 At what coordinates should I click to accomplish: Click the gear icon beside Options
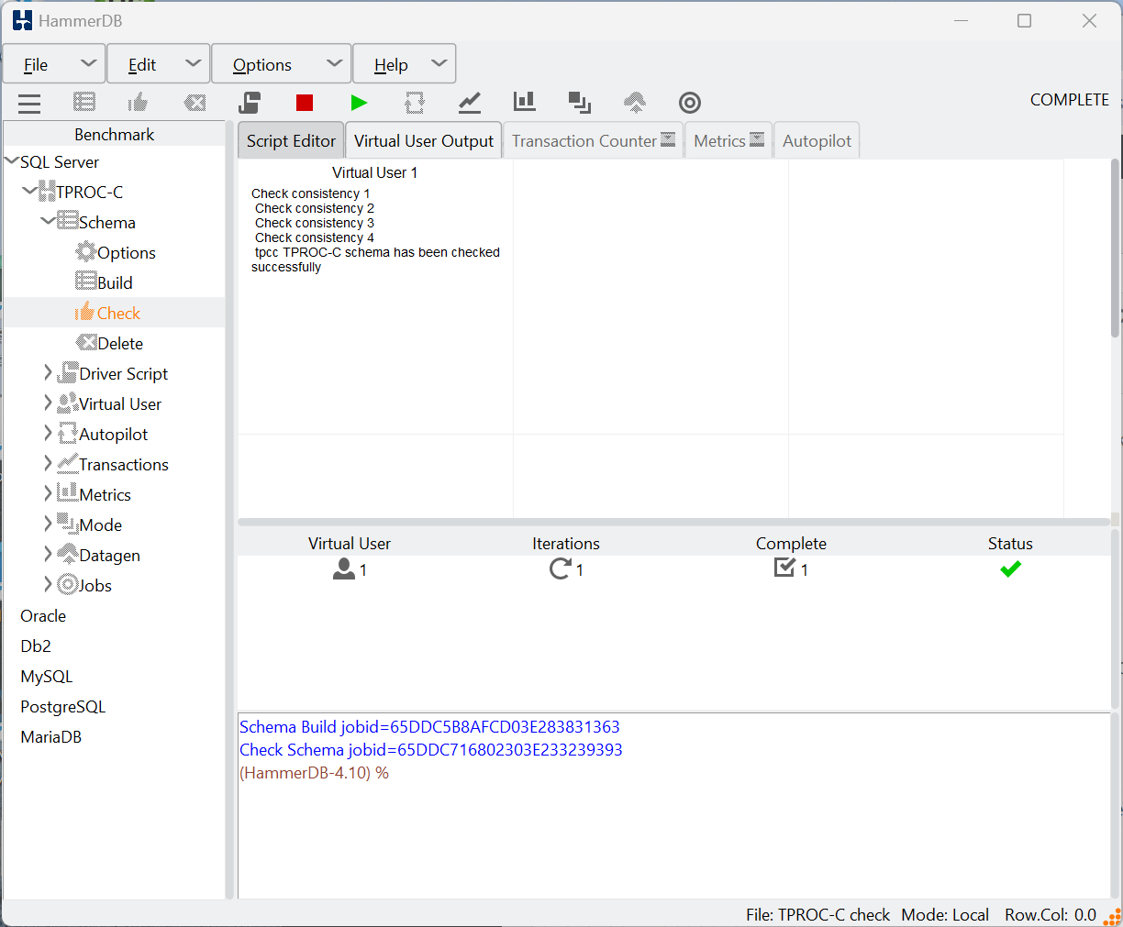click(85, 251)
